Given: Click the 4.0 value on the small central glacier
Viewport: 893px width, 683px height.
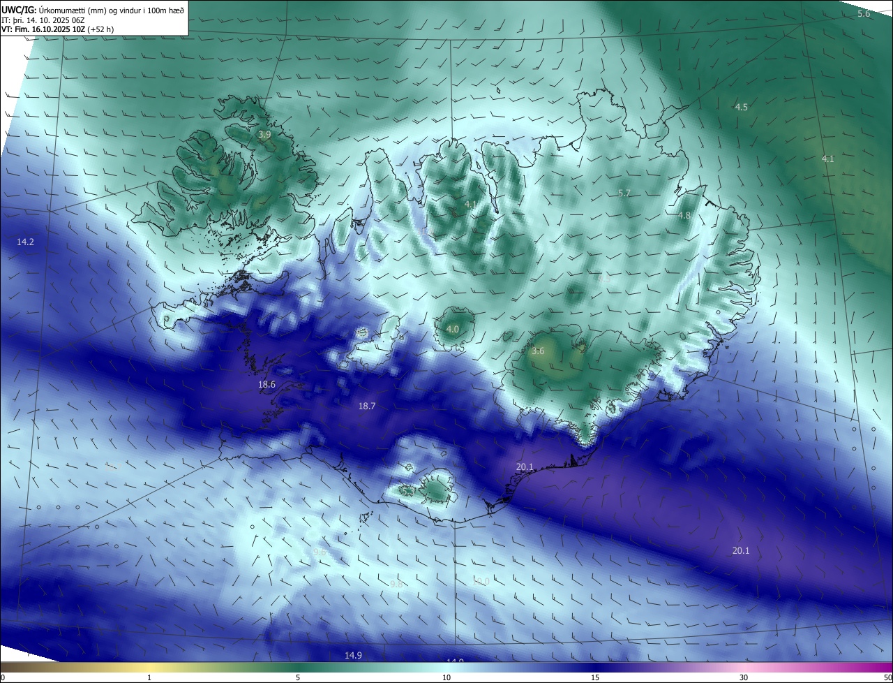Looking at the screenshot, I should tap(453, 329).
